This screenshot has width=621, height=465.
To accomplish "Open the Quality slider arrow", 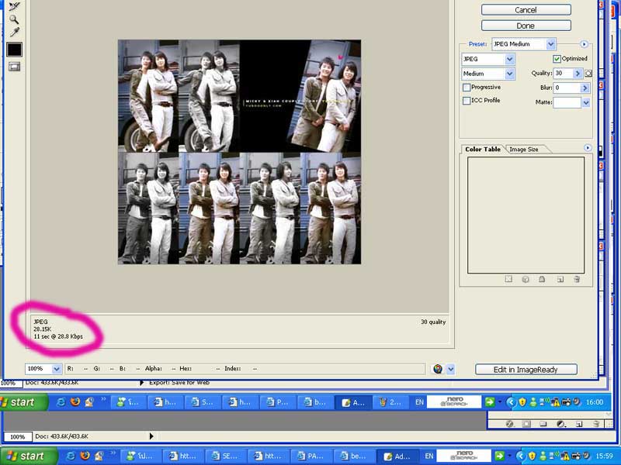I will [x=578, y=74].
